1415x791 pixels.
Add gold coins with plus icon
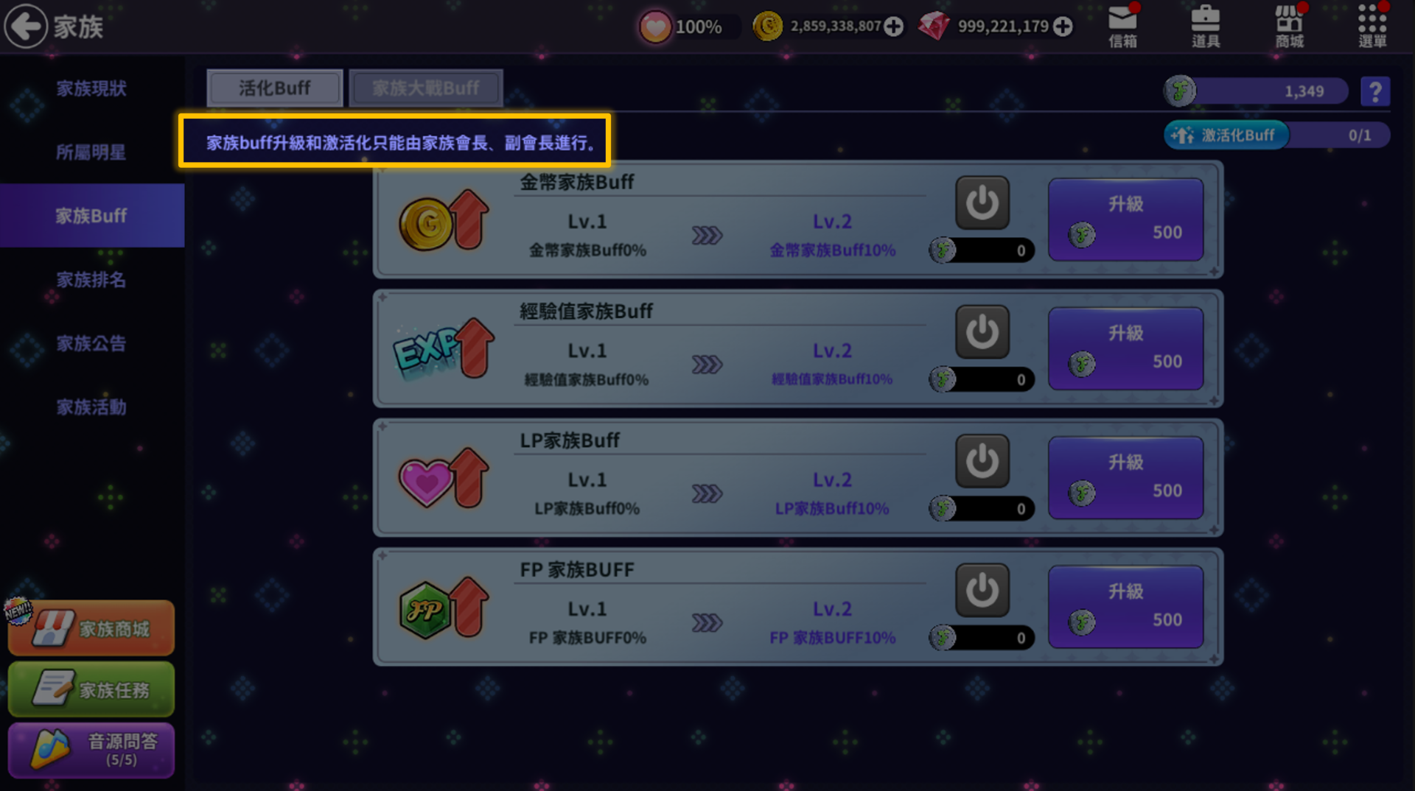893,27
